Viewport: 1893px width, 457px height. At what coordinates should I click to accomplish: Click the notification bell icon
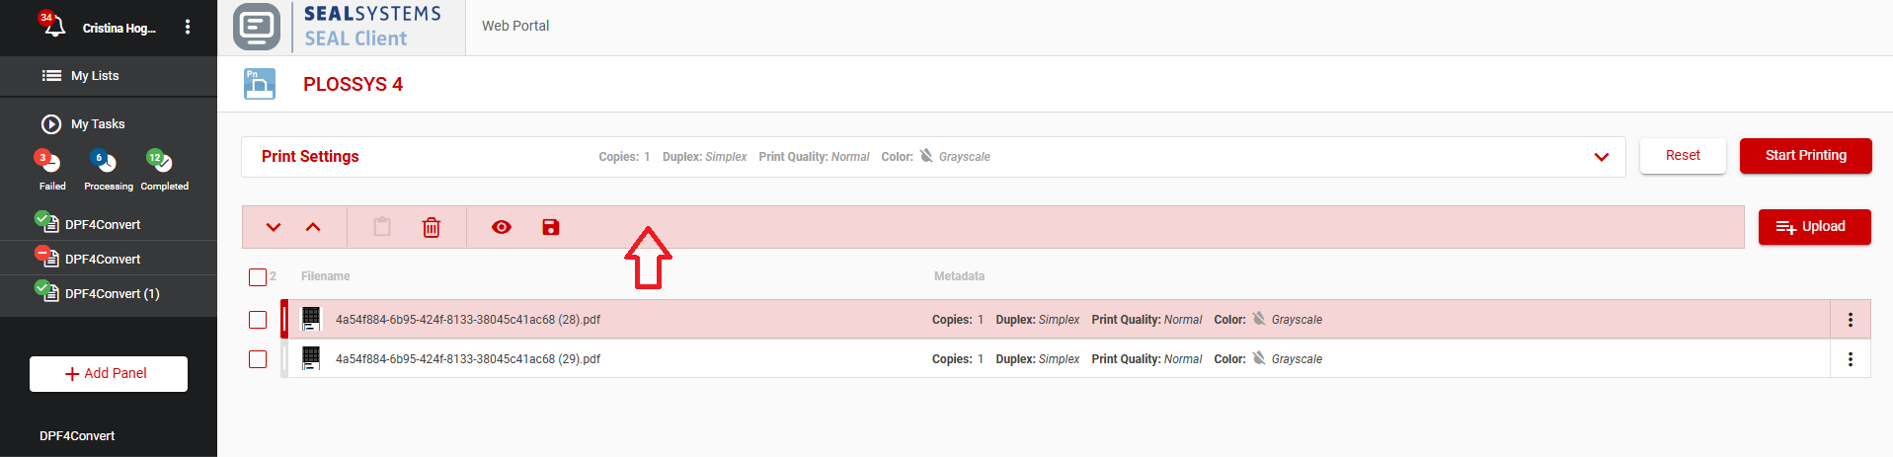[53, 27]
